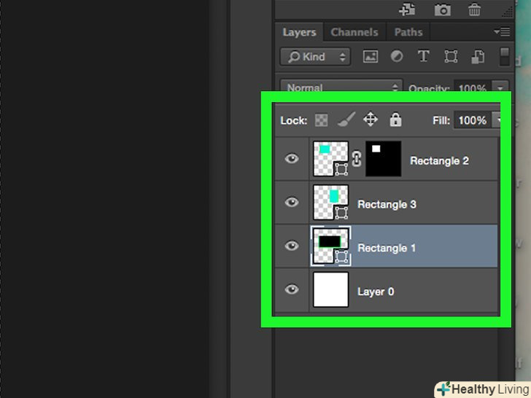
Task: Click the create new document from state icon
Action: [x=407, y=9]
